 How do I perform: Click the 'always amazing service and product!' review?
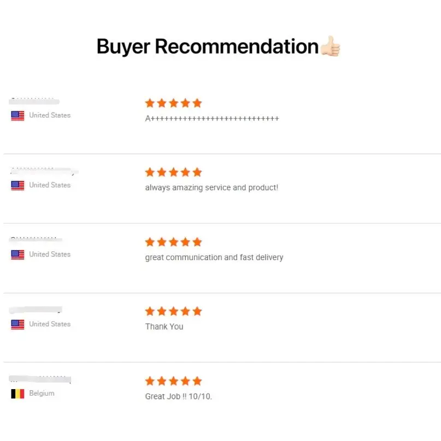[211, 187]
